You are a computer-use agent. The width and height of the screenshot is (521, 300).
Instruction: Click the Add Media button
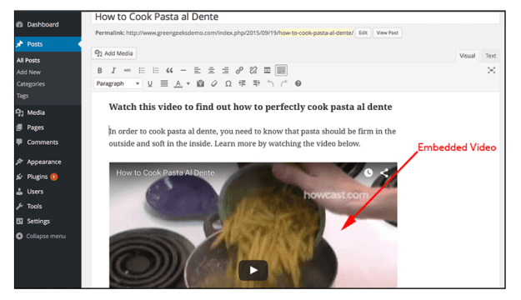tap(113, 53)
